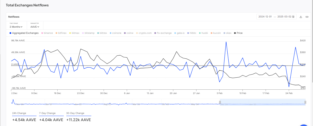This screenshot has width=313, height=126.
Task: Edit end date 2025-03-02
Action: click(284, 17)
